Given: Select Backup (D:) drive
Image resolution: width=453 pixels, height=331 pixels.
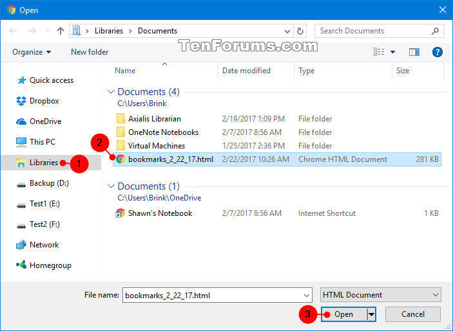Looking at the screenshot, I should pos(43,184).
